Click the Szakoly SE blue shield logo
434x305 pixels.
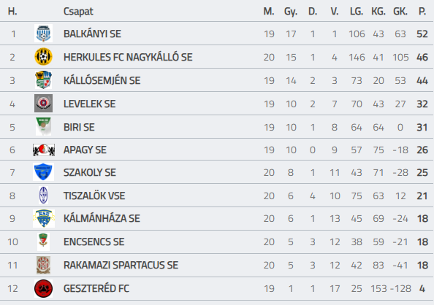point(43,172)
